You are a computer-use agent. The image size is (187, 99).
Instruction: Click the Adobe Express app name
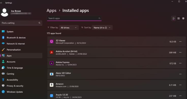[63, 62]
